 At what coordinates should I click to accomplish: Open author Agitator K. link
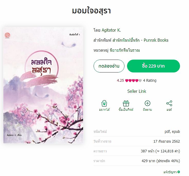click(111, 30)
